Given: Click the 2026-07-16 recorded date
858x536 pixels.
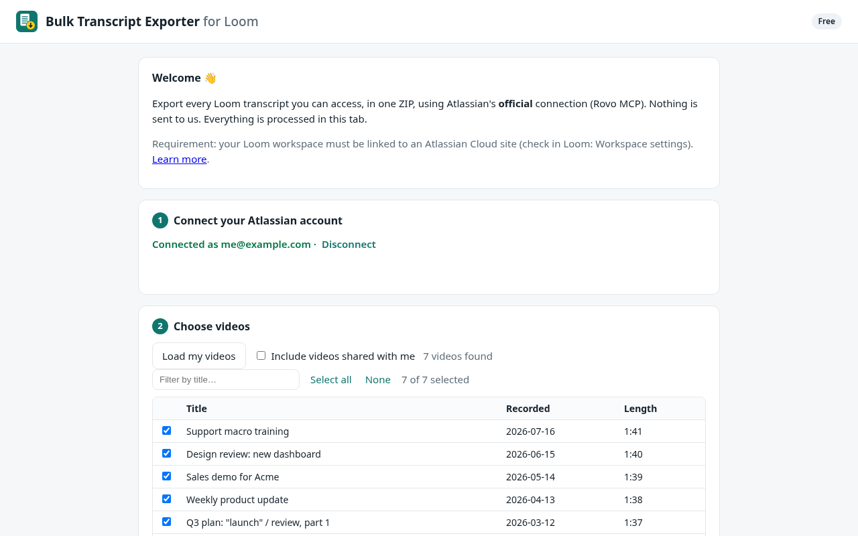Looking at the screenshot, I should pos(530,431).
